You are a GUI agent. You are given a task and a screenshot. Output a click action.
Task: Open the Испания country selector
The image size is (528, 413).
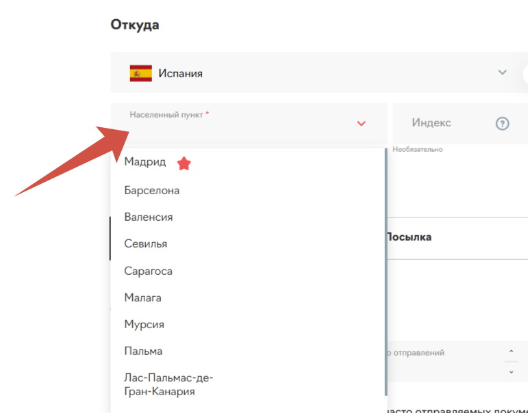click(315, 73)
